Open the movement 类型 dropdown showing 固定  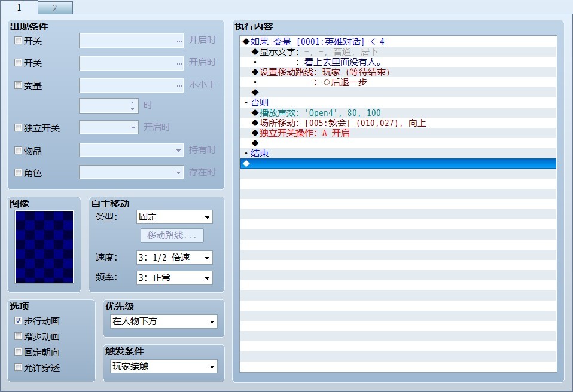(174, 217)
